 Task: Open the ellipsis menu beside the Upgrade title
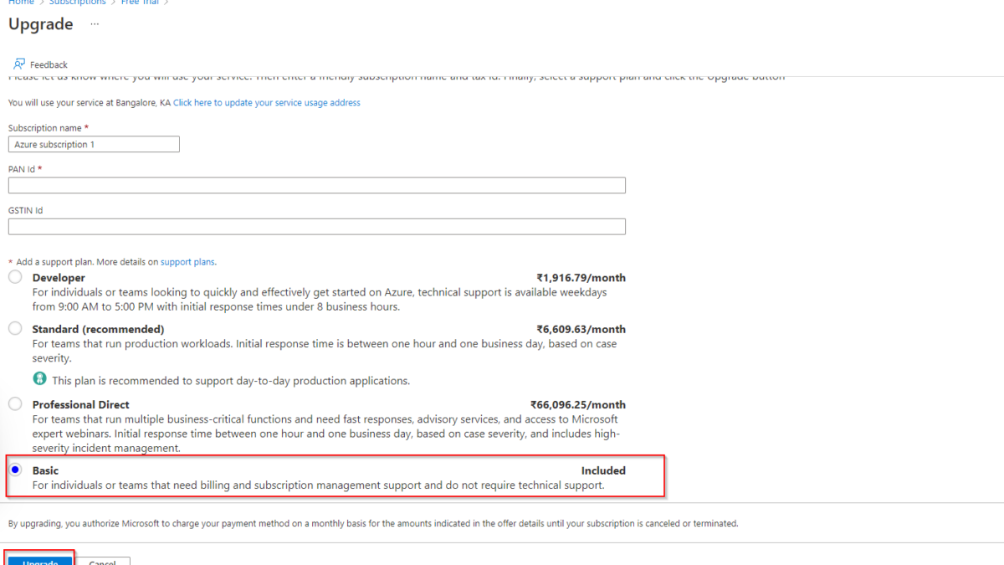tap(95, 24)
